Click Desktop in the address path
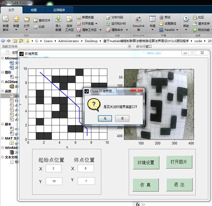The image size is (212, 206). (x=91, y=41)
